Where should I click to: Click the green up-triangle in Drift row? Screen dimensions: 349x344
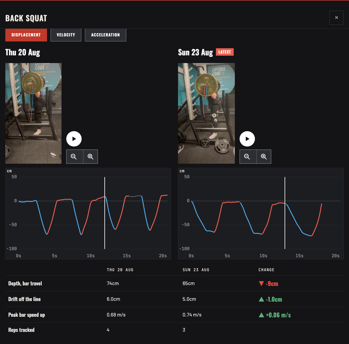(x=261, y=299)
